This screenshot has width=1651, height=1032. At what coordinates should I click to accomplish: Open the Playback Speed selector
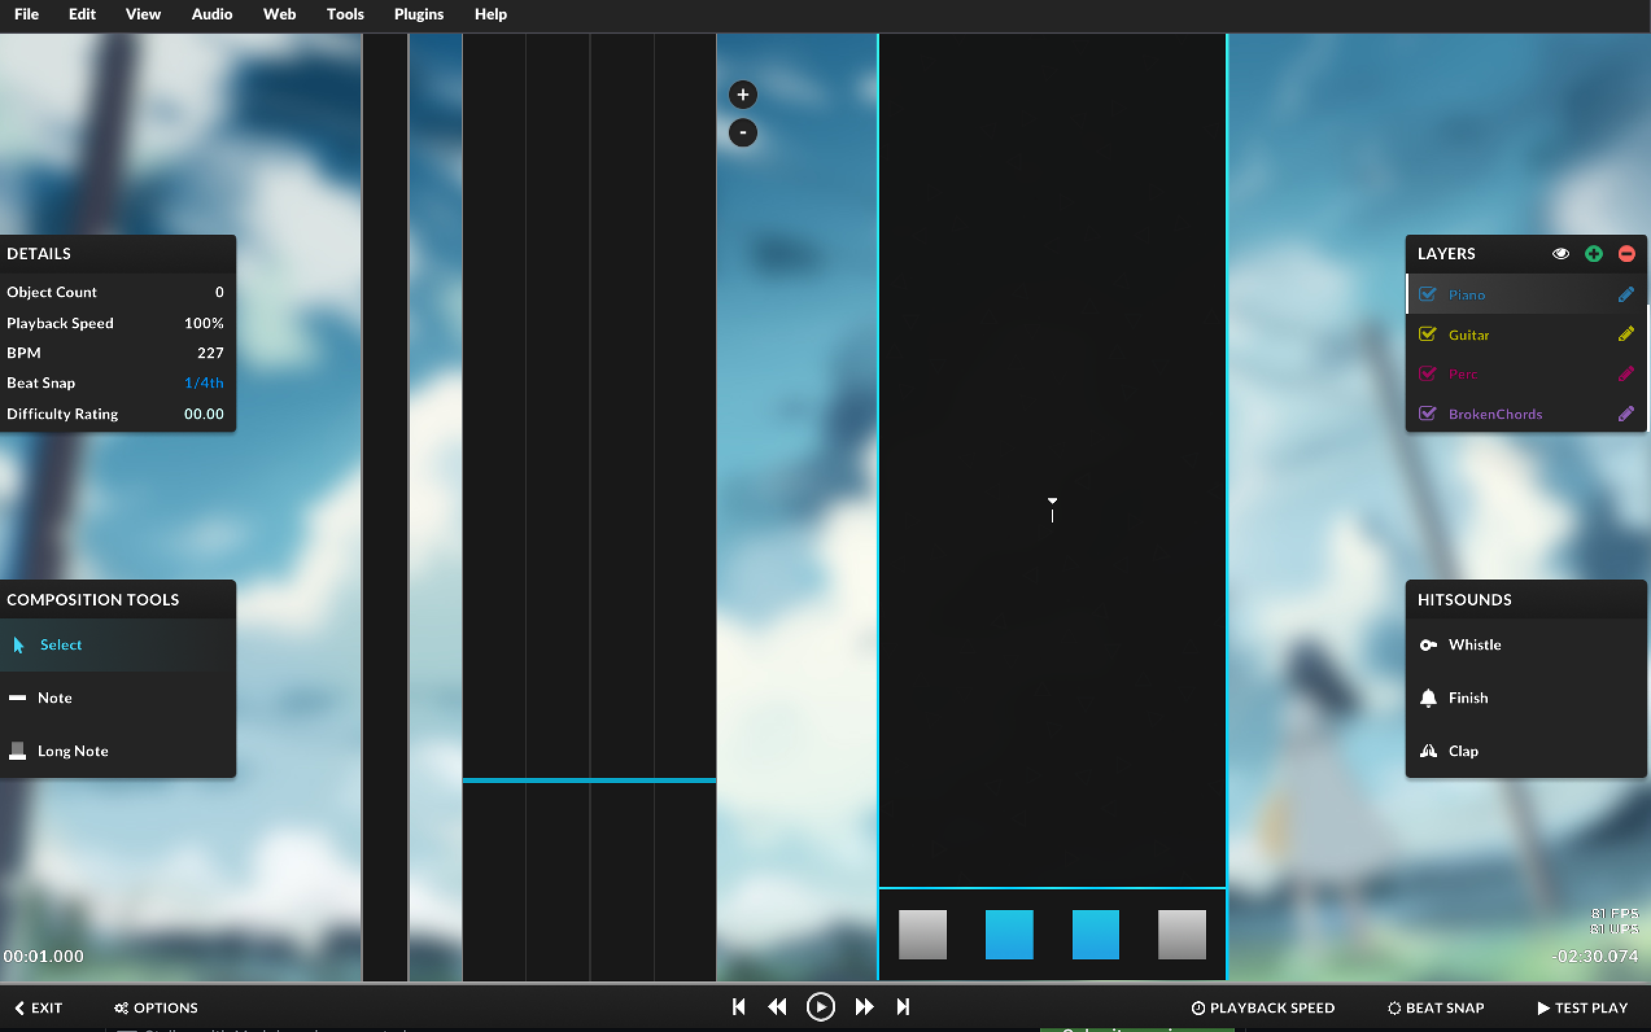click(x=1263, y=1007)
